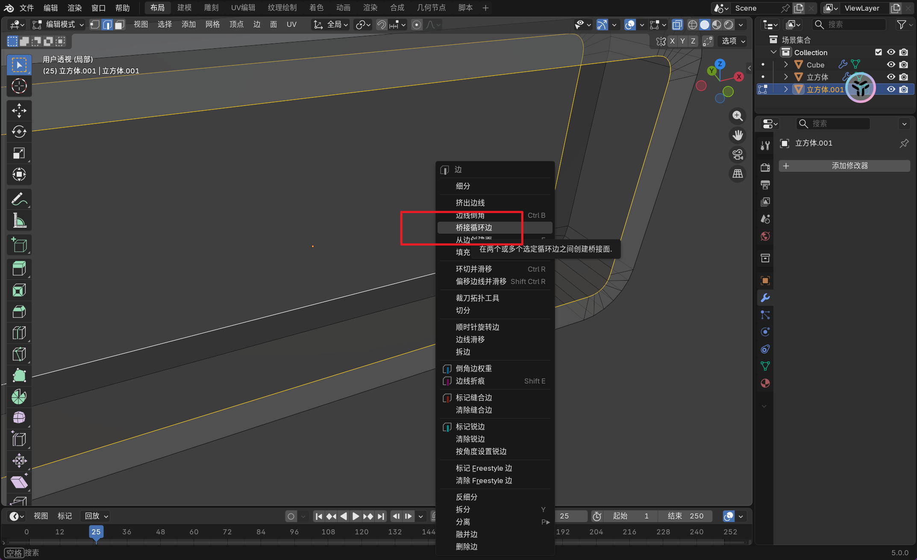Select the Spin tool icon
This screenshot has width=917, height=560.
coord(19,396)
